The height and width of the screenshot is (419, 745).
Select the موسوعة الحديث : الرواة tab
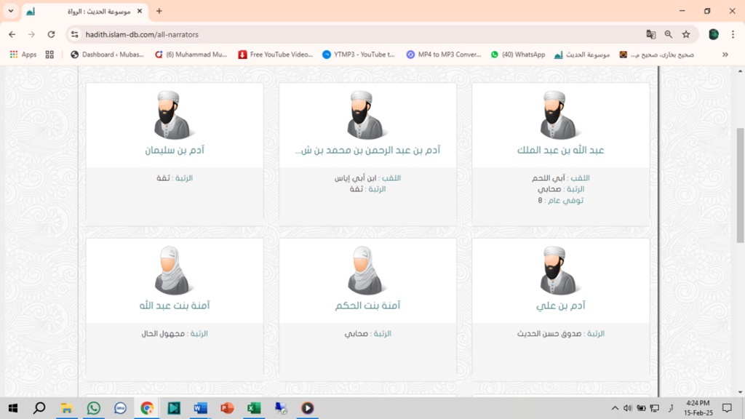point(85,11)
